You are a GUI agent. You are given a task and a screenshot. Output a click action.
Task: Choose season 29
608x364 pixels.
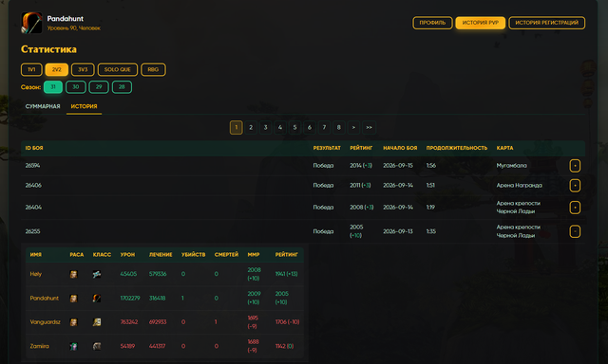(99, 87)
